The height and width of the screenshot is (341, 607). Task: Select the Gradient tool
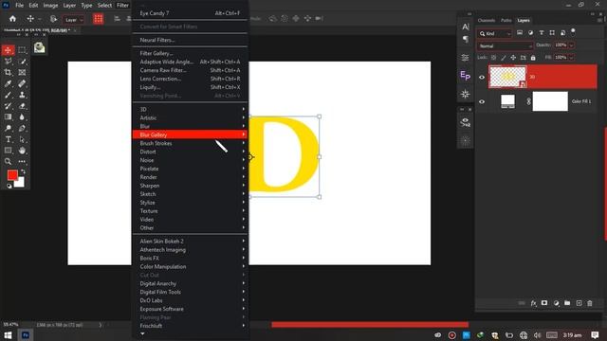tap(9, 117)
